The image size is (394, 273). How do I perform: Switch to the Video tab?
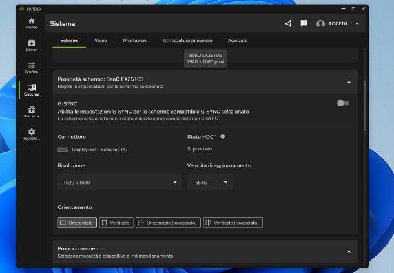click(101, 41)
